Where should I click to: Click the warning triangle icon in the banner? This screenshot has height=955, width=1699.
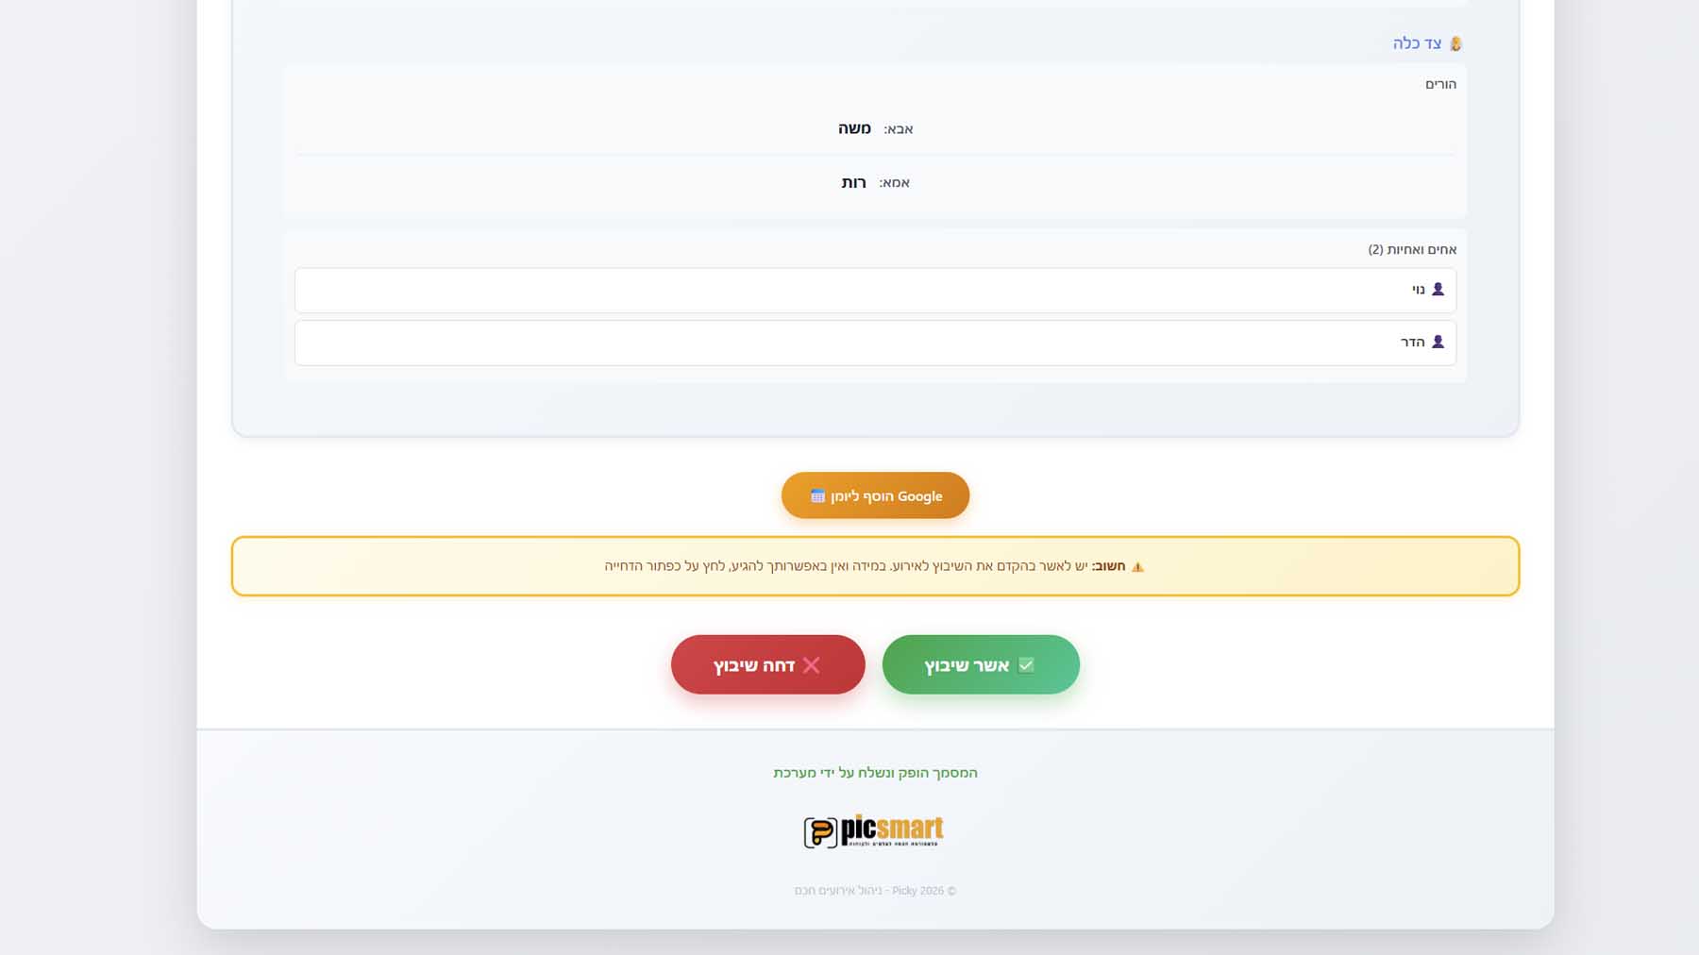[x=1137, y=567]
